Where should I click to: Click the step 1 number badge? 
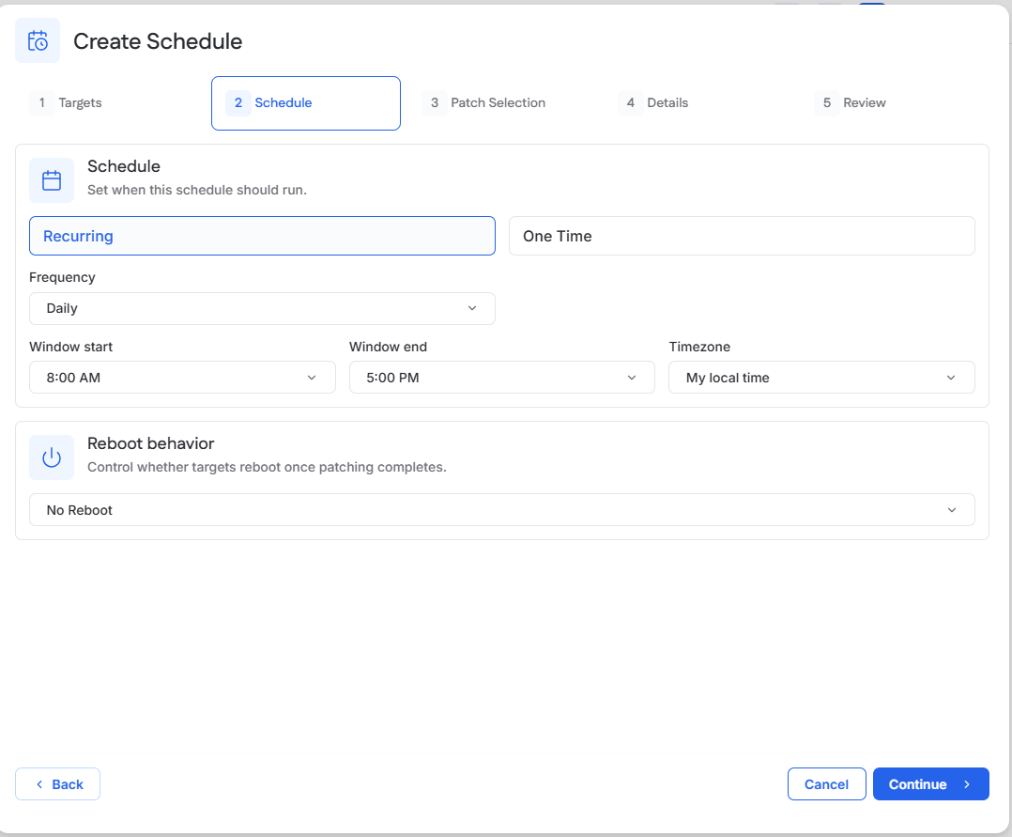tap(42, 102)
